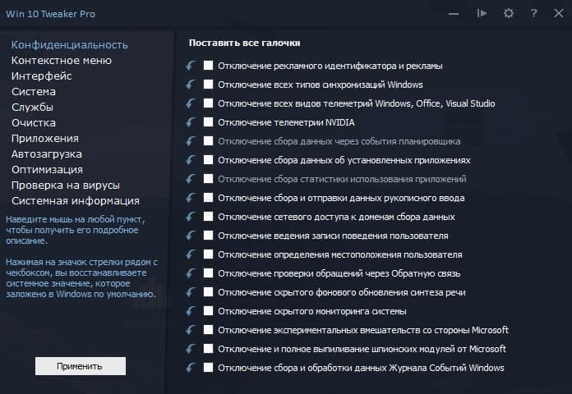Open settings via the gear icon
572x394 pixels.
tap(509, 13)
